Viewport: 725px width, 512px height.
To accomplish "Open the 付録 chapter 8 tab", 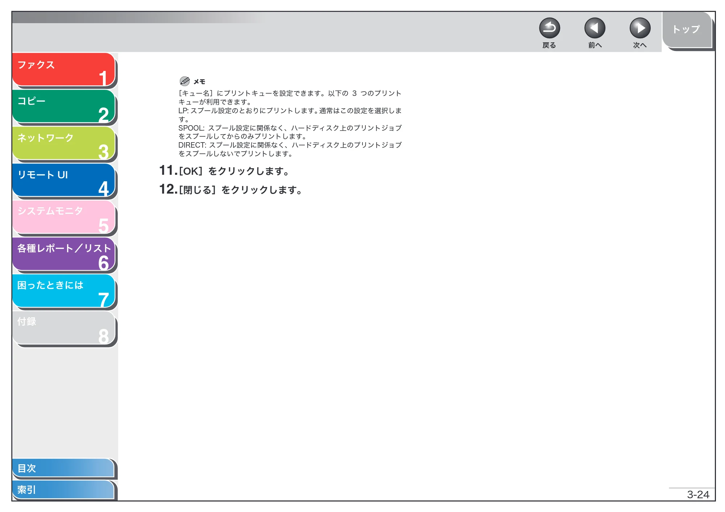I will point(64,328).
